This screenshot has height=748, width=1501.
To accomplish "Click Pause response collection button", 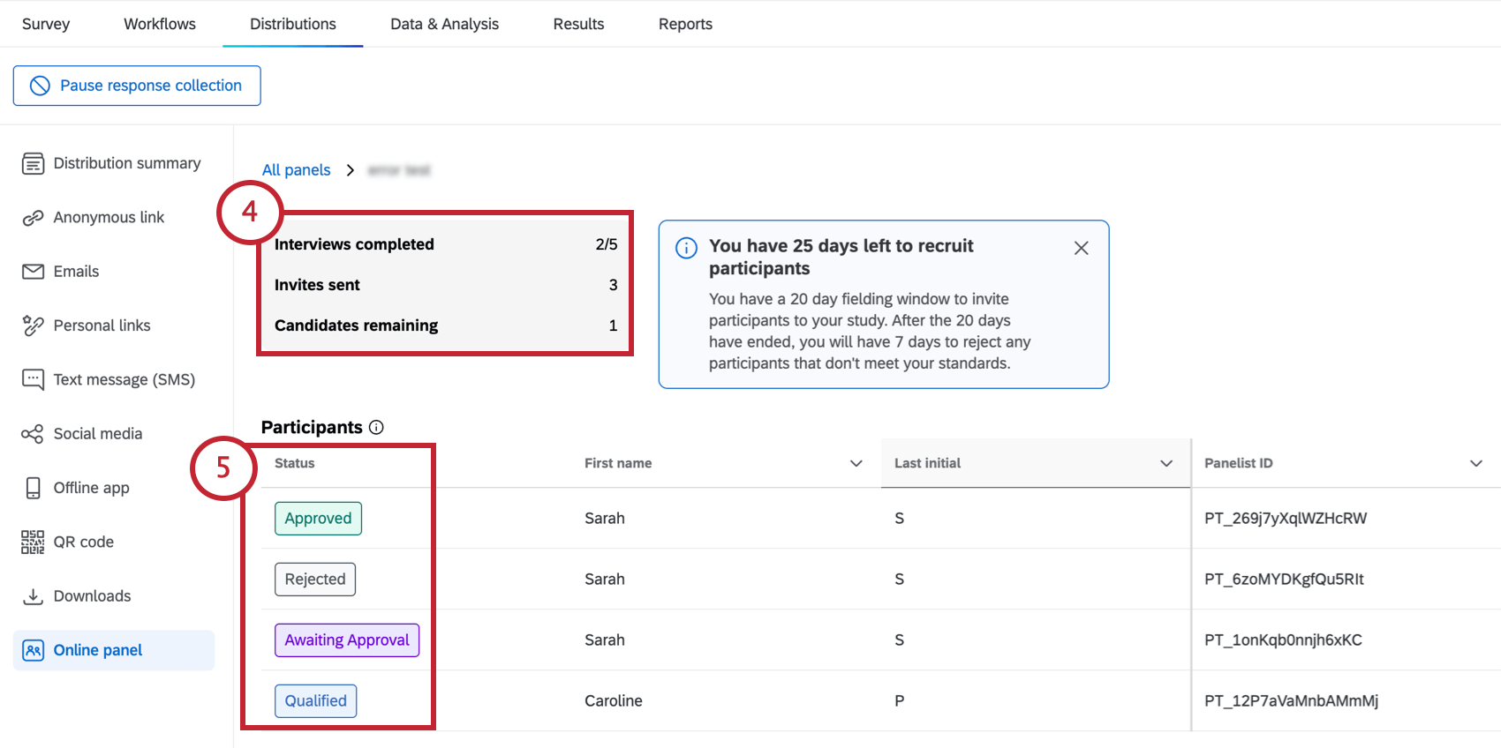I will pyautogui.click(x=137, y=86).
